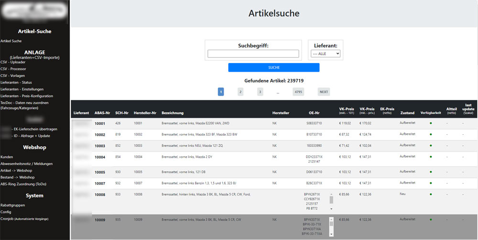Open the Lieferant dropdown set to ALLE
This screenshot has width=478, height=240.
point(325,54)
